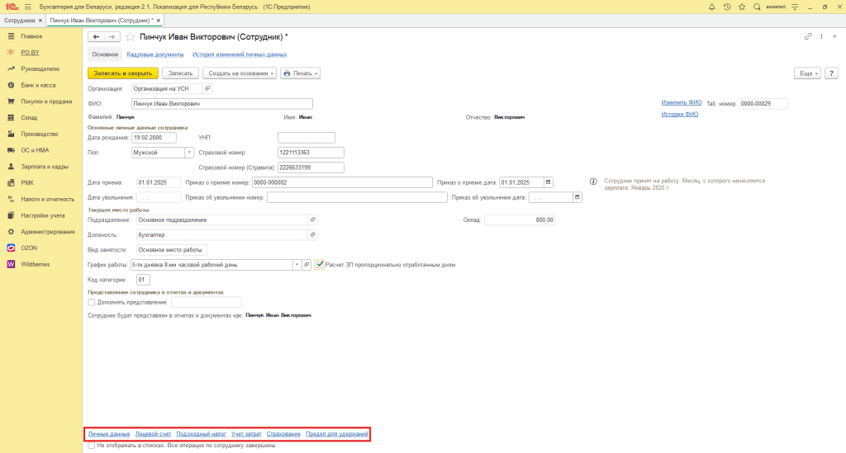Add employee card to favorites star

tap(130, 36)
